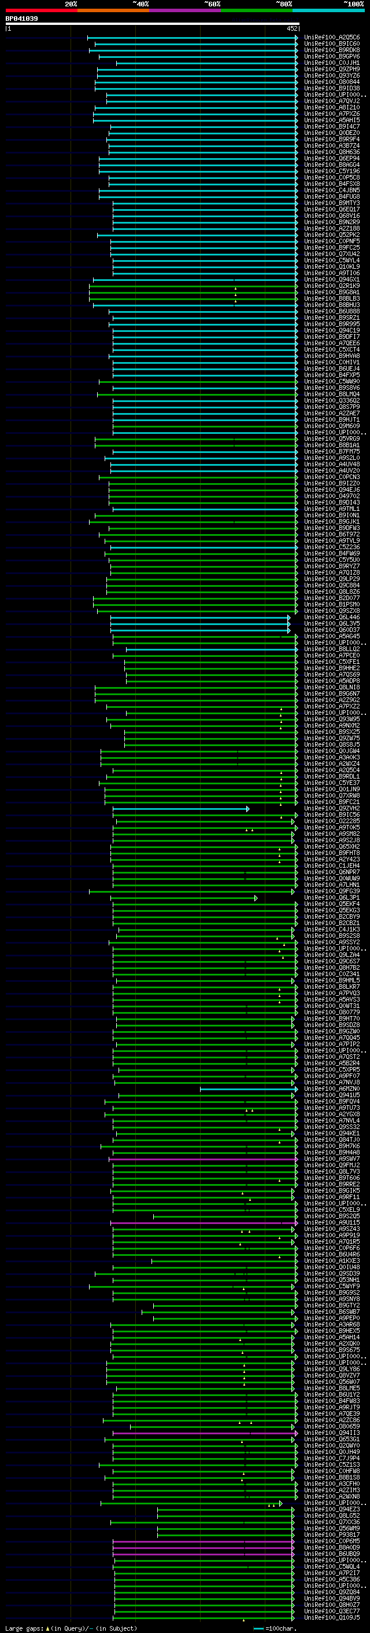Select the label UniRef100_A7QVJ2
The width and height of the screenshot is (370, 1633).
coord(332,101)
